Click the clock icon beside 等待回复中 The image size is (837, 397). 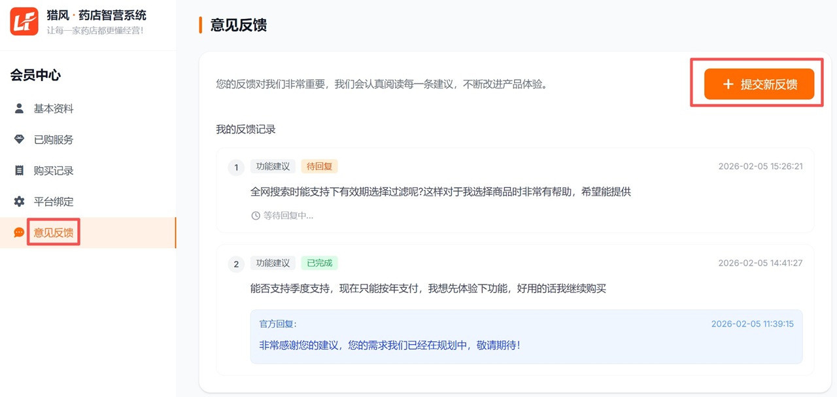[x=254, y=216]
